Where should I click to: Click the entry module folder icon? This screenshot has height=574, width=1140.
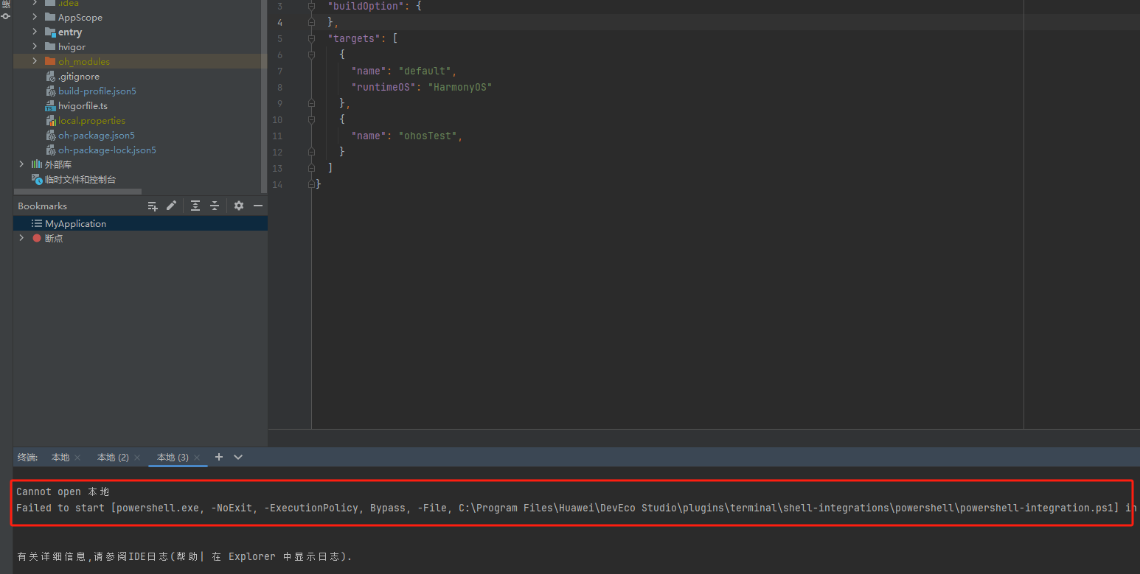point(50,32)
